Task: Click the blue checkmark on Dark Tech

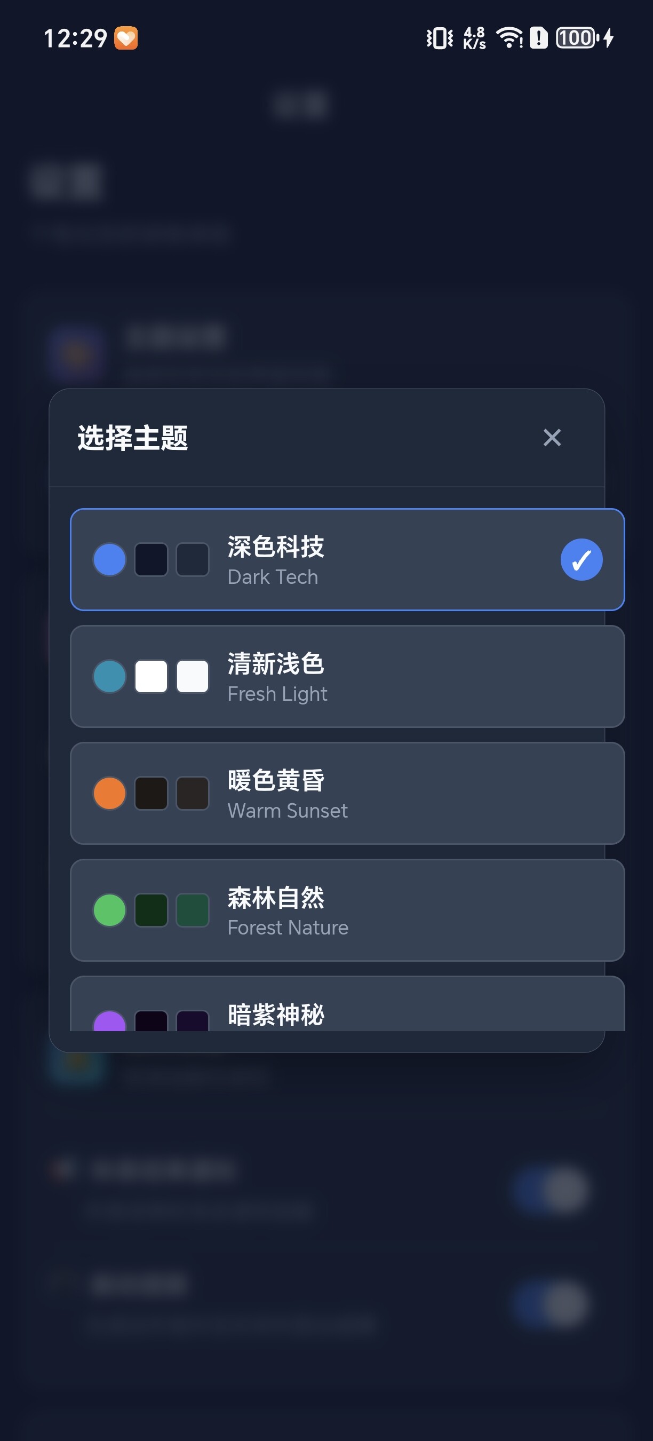Action: (x=582, y=559)
